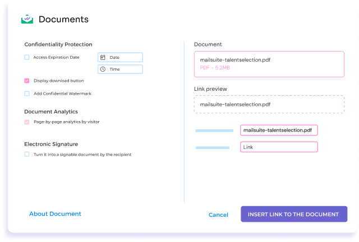Check the signable document checkbox
This screenshot has height=242, width=359.
pyautogui.click(x=27, y=154)
